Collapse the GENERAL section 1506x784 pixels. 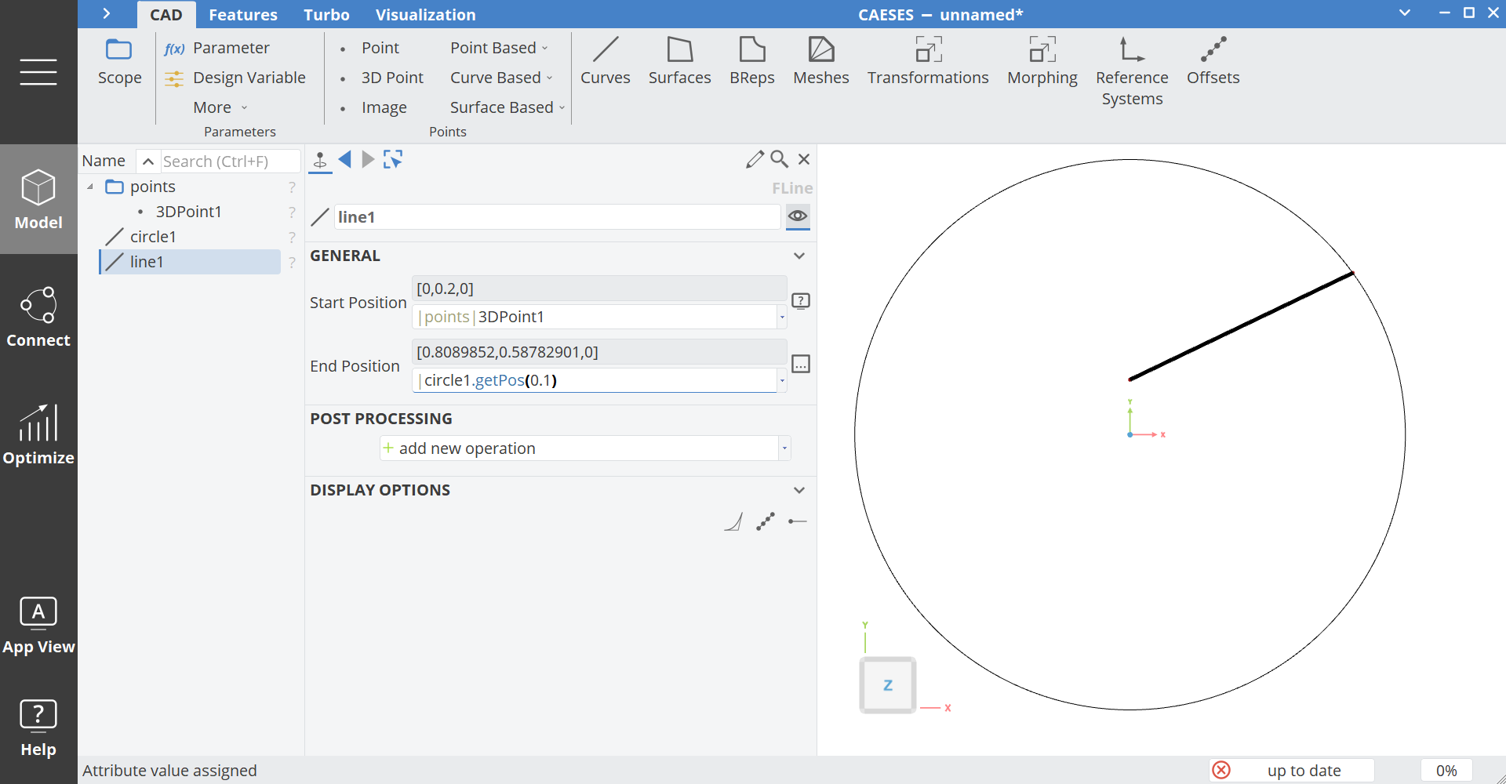click(x=799, y=256)
